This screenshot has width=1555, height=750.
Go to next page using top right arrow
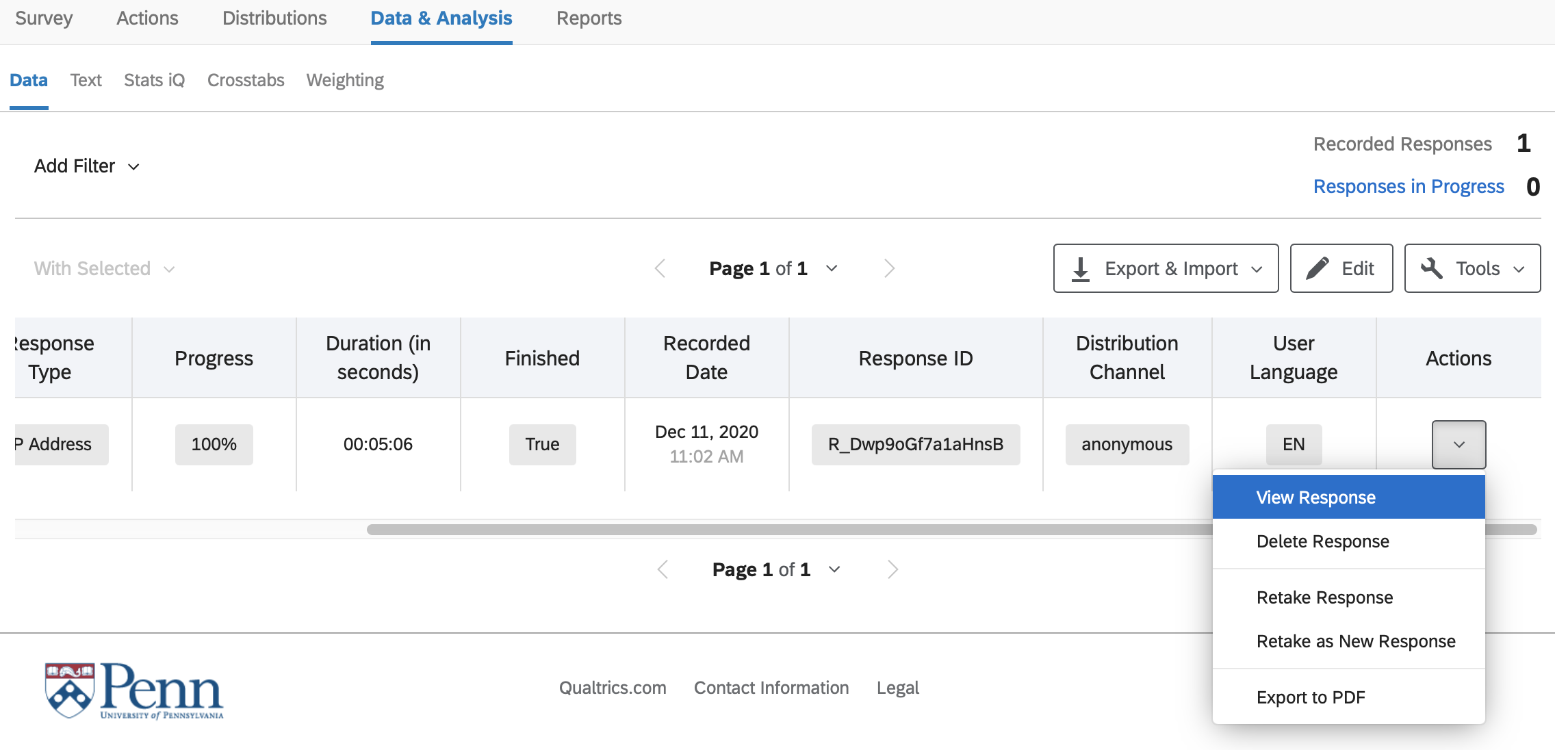tap(889, 268)
